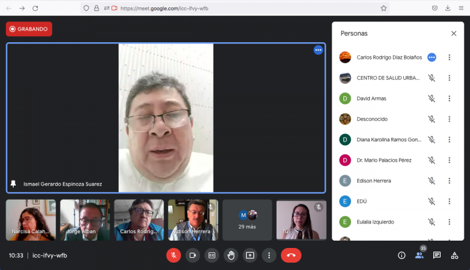The image size is (470, 270).
Task: Open options for EDÚ participant
Action: 449,201
